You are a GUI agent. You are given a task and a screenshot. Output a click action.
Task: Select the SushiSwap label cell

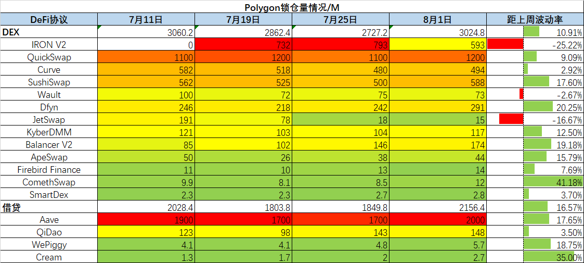49,82
